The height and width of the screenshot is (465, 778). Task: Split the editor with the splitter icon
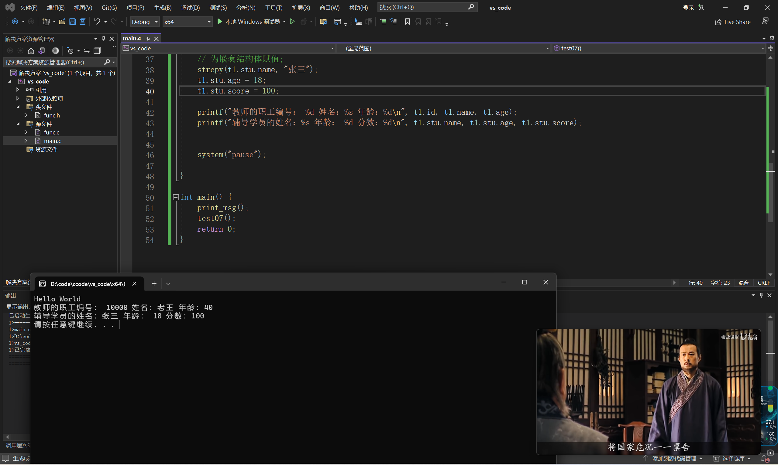point(771,48)
